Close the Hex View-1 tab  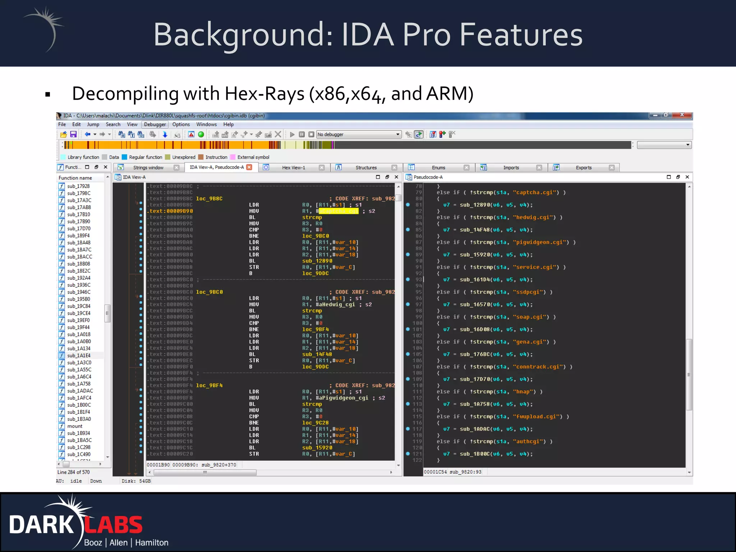click(322, 167)
